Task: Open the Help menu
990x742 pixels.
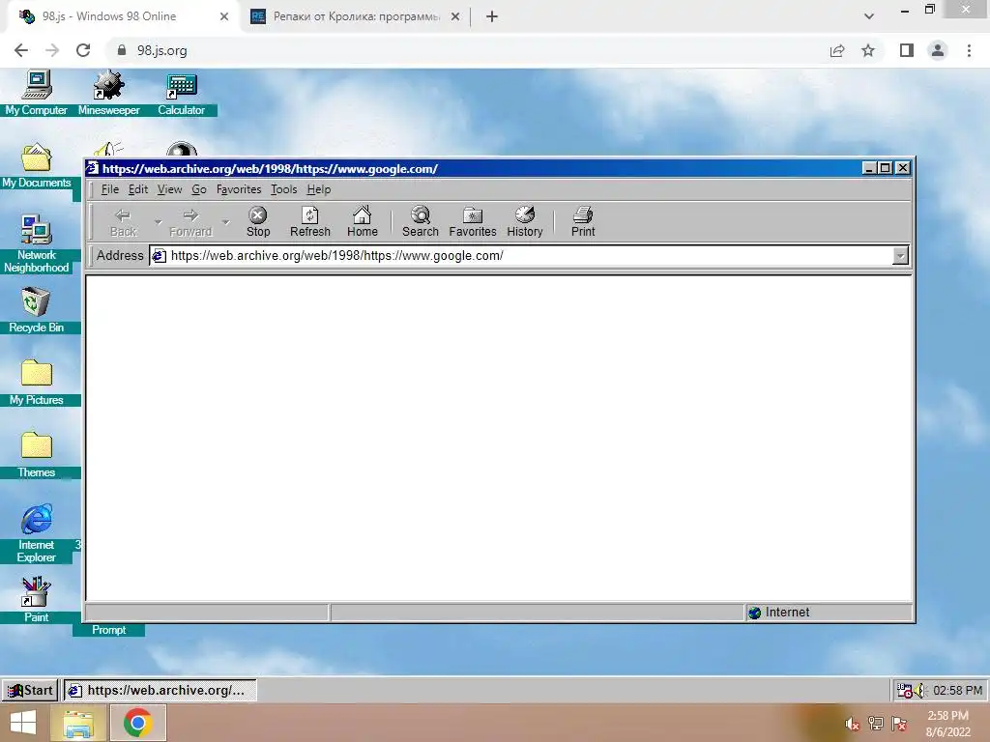Action: pyautogui.click(x=319, y=189)
